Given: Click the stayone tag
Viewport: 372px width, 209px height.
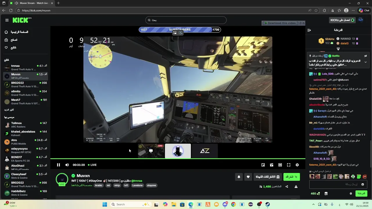Looking at the screenshot, I should [151, 185].
